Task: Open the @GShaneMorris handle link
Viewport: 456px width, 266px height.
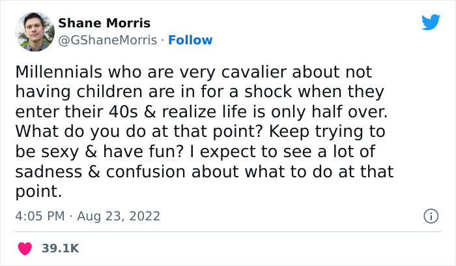Action: pos(107,40)
